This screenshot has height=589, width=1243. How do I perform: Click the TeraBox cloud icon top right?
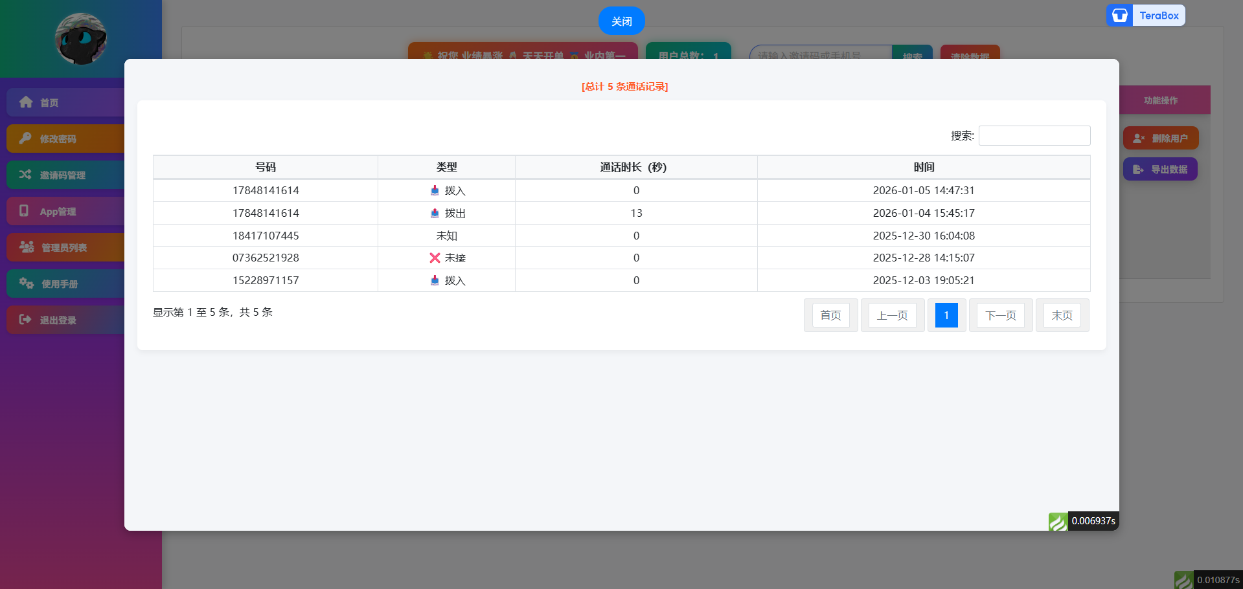point(1119,15)
